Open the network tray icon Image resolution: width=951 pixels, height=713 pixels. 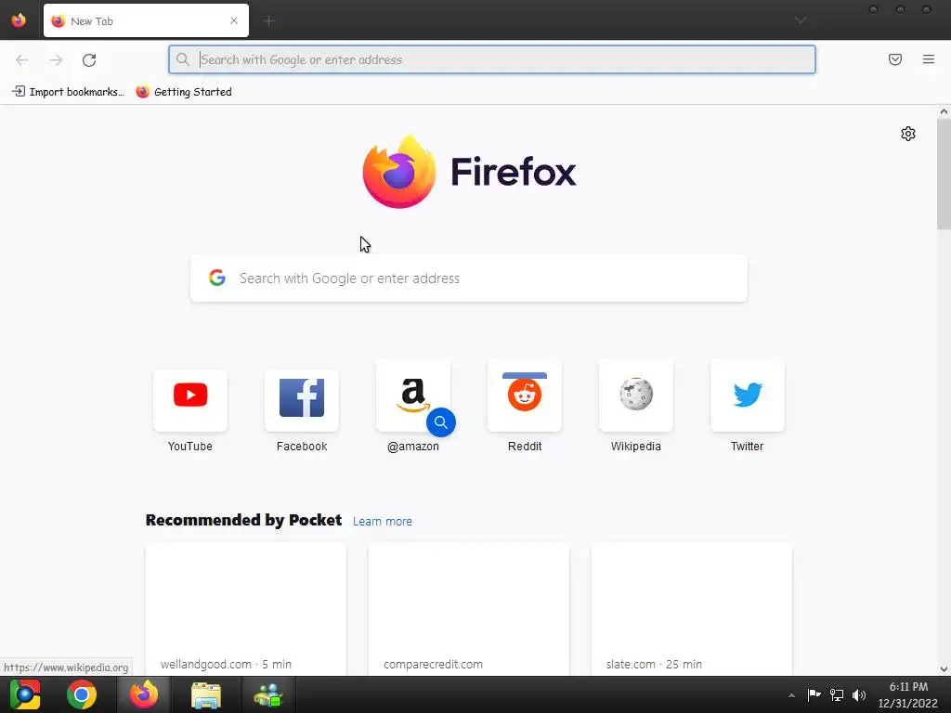pos(837,695)
